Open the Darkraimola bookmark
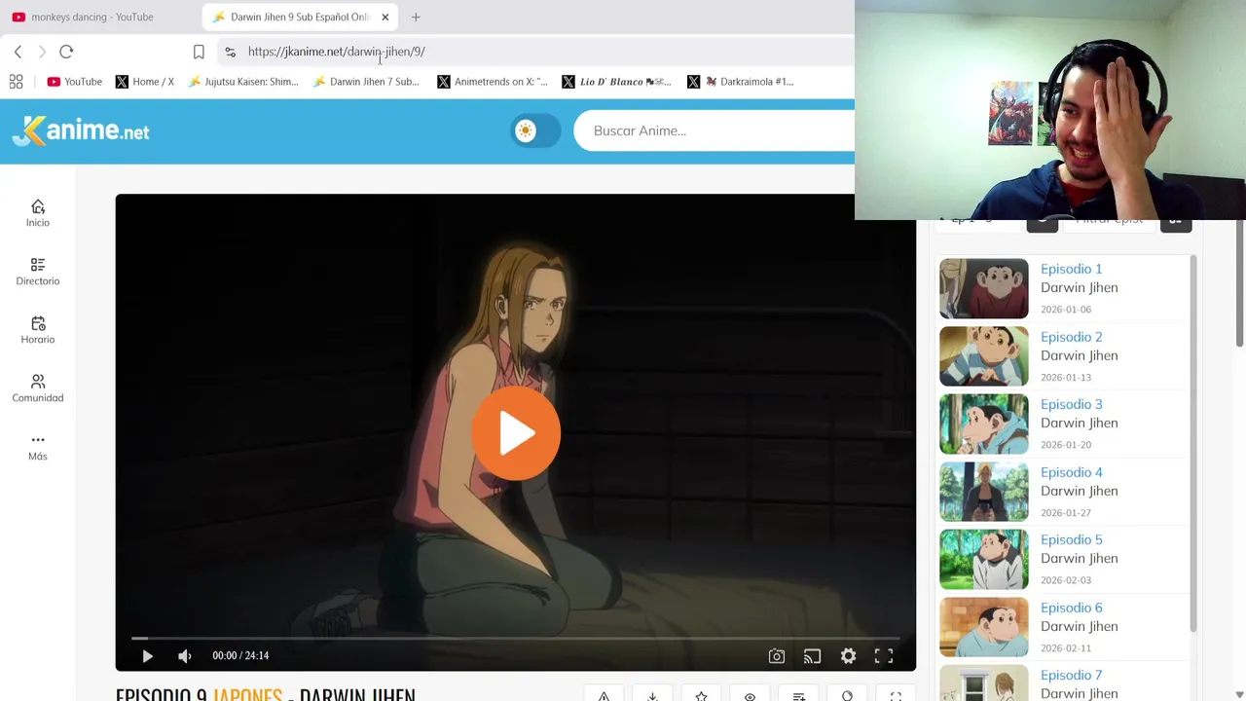The image size is (1246, 701). click(x=742, y=82)
